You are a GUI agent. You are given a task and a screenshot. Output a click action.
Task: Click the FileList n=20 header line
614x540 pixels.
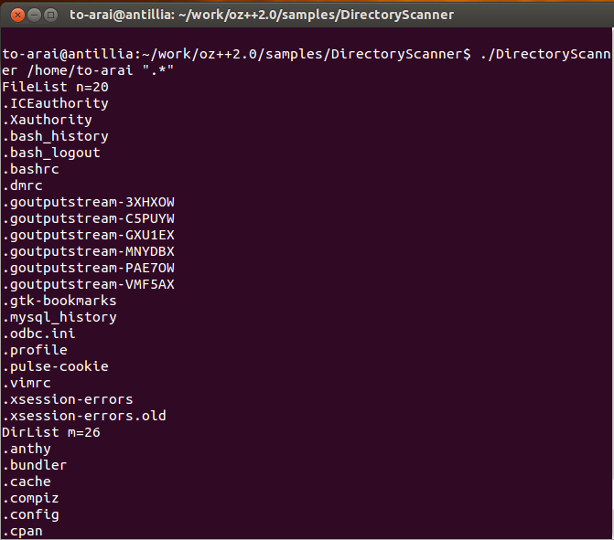(55, 87)
